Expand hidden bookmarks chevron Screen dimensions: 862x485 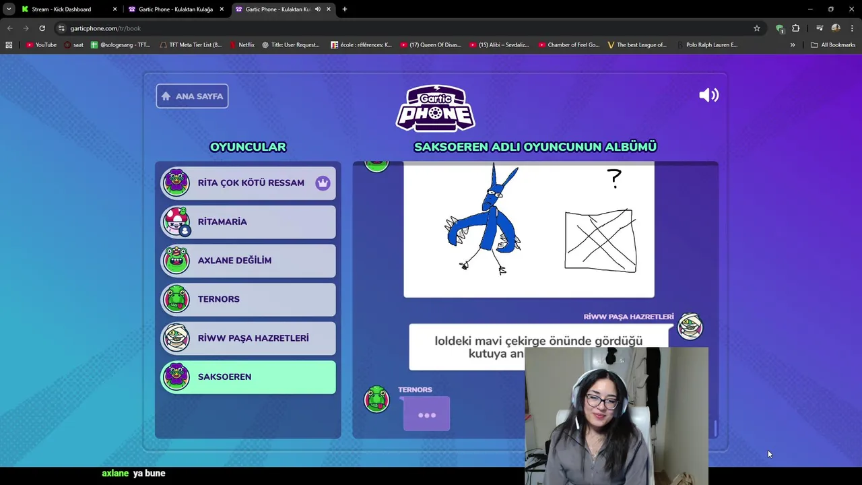point(793,45)
